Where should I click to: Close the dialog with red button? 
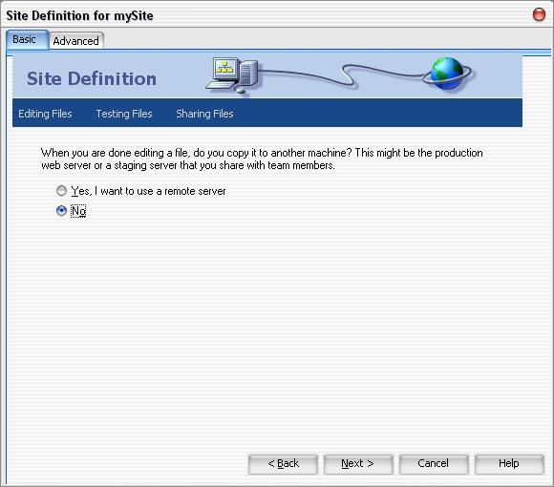(539, 14)
